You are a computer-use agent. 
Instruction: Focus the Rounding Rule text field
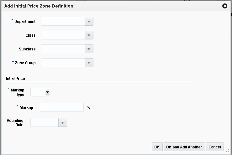pyautogui.click(x=45, y=122)
